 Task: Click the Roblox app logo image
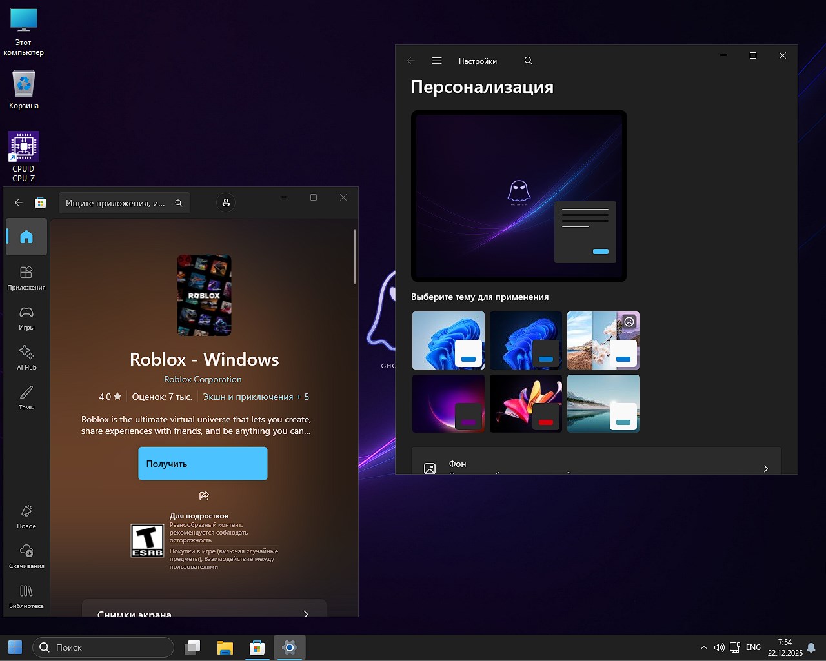[204, 295]
